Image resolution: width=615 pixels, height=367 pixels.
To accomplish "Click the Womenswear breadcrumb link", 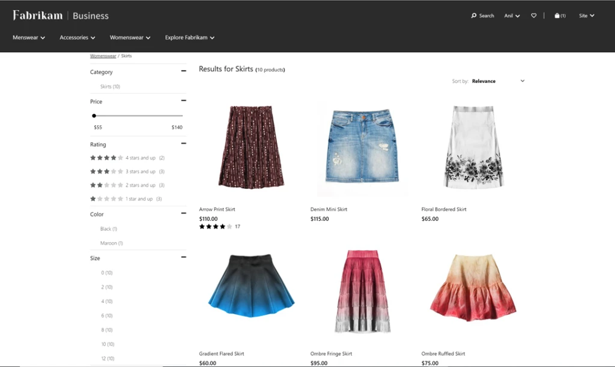I will [x=102, y=55].
